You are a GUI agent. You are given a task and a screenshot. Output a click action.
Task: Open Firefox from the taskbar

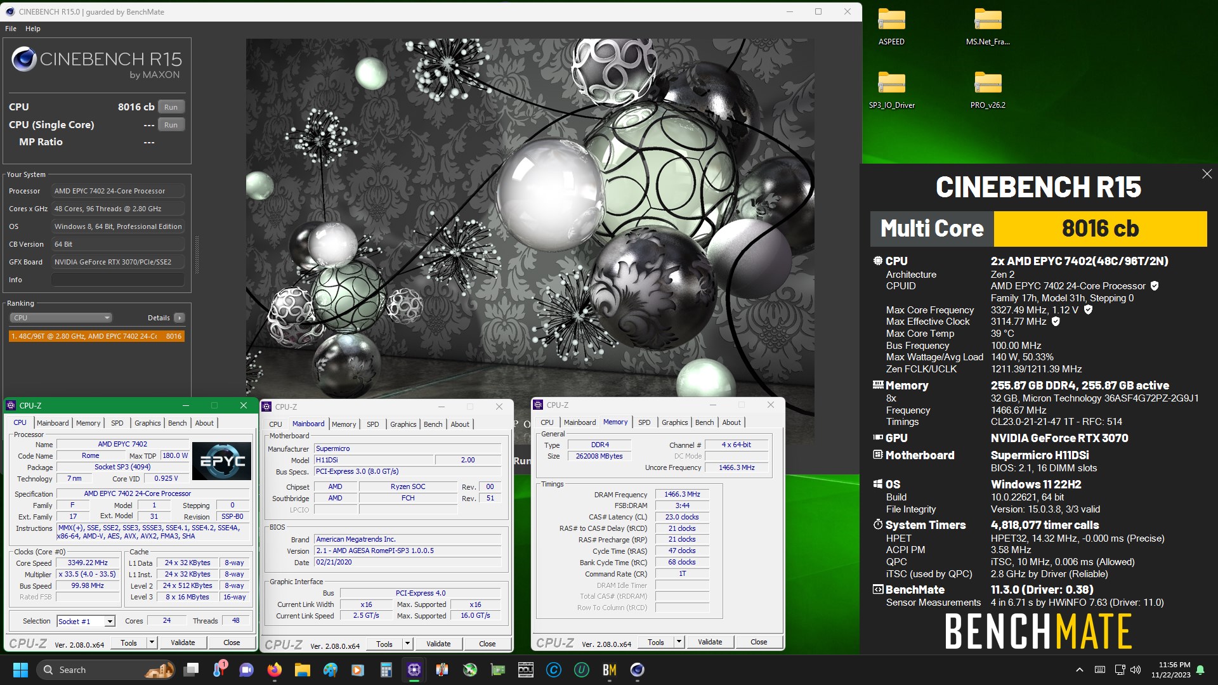coord(275,670)
